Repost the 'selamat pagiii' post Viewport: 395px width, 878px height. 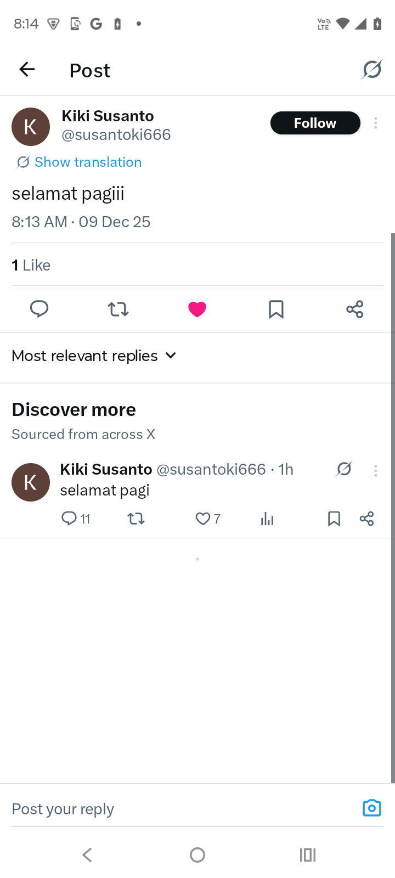coord(118,309)
